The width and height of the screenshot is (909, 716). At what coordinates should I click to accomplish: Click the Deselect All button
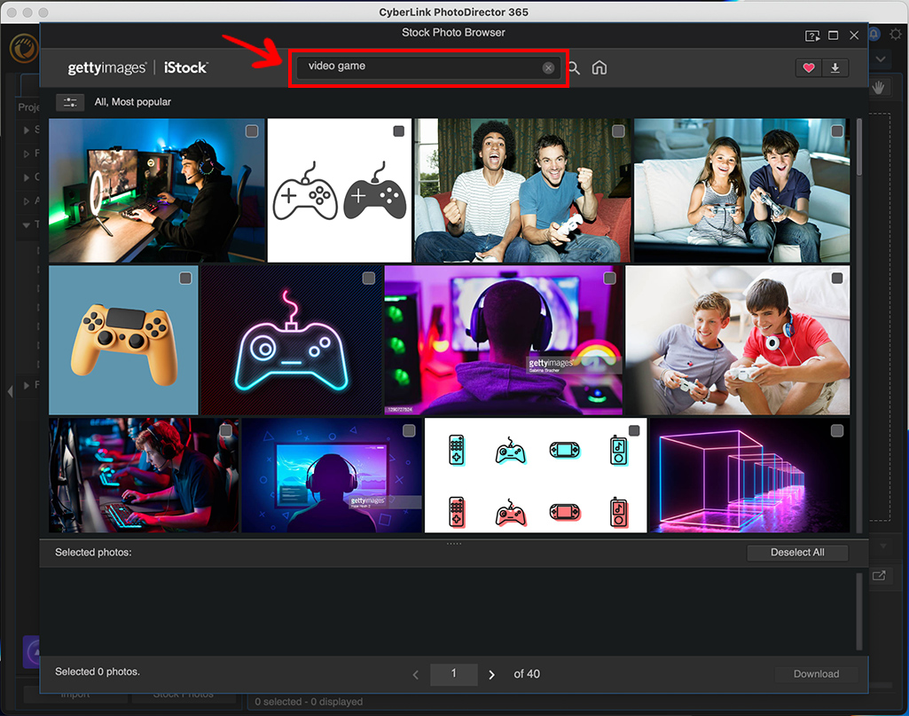click(x=796, y=553)
